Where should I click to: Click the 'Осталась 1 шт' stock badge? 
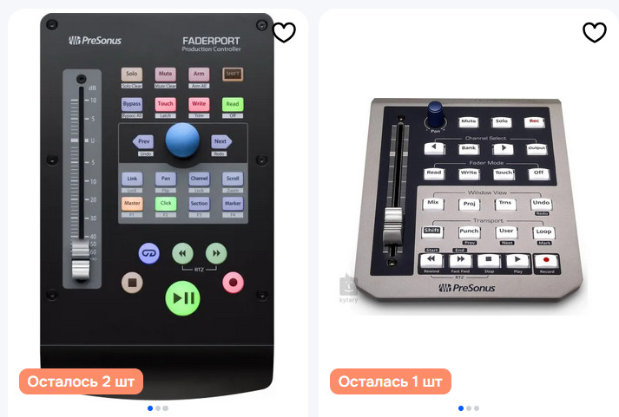391,381
